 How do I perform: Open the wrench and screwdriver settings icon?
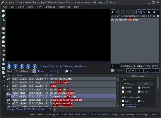click(4, 86)
